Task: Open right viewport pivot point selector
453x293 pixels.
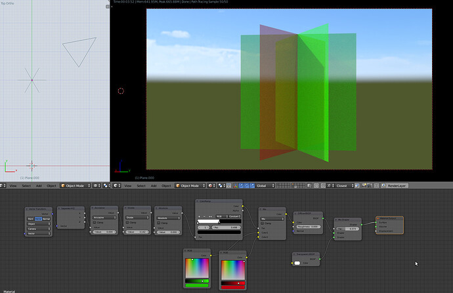Action: coord(221,186)
